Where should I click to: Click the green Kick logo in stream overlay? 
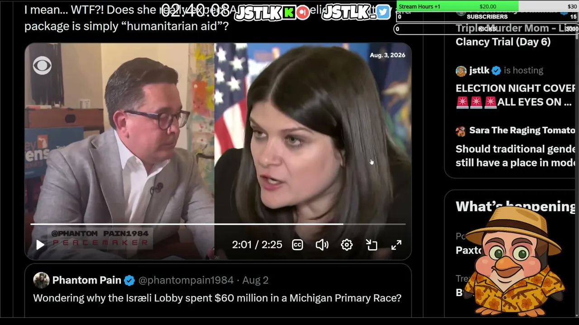tap(288, 13)
